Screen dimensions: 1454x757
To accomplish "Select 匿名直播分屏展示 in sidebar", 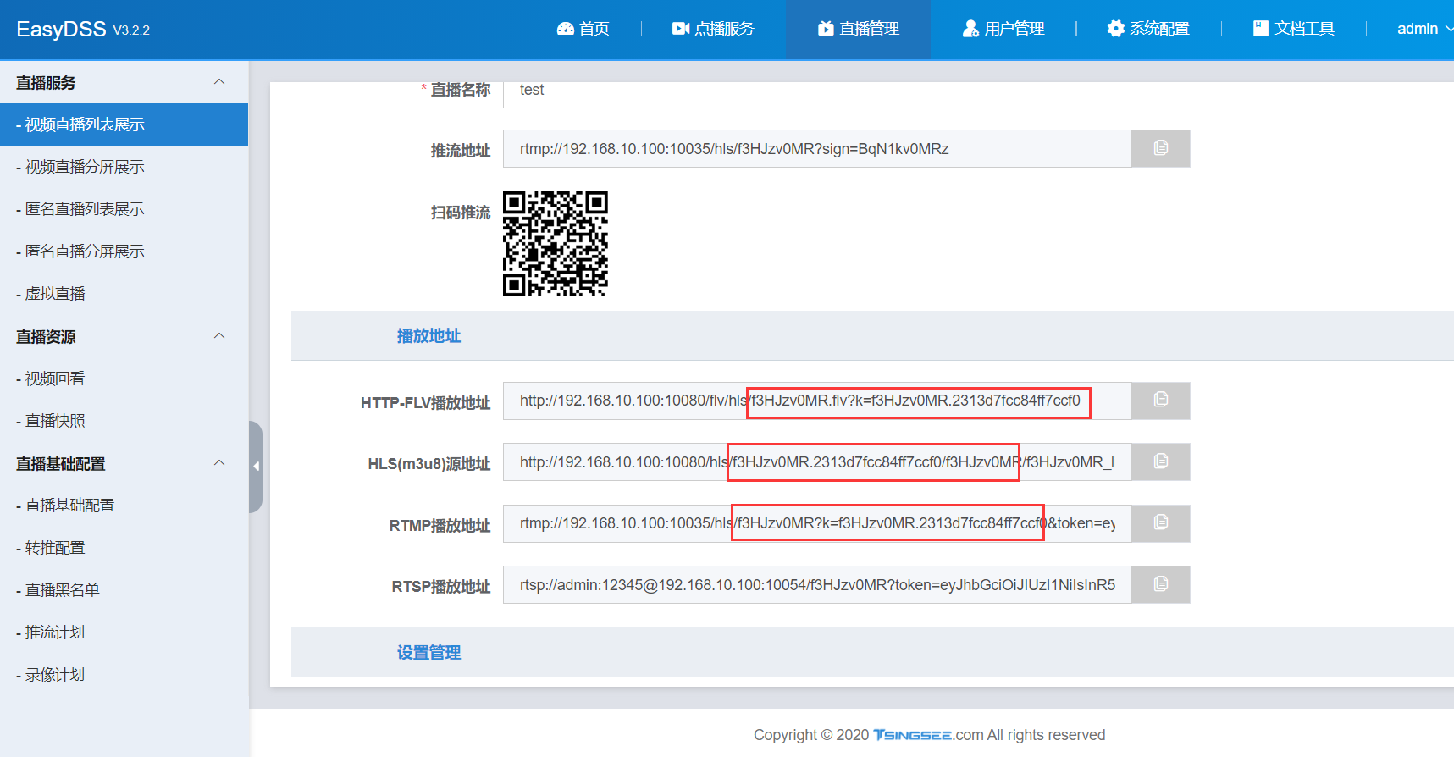I will pos(124,251).
